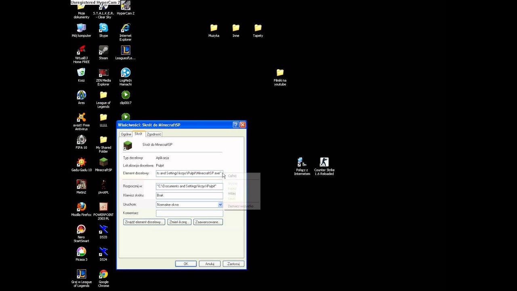Expand the Uruchom dropdown arrow
The width and height of the screenshot is (517, 291).
[220, 205]
